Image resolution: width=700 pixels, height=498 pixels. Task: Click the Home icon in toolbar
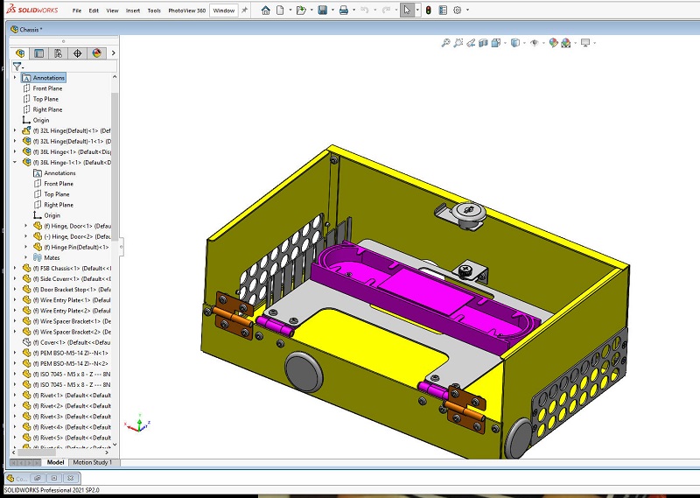(x=266, y=11)
